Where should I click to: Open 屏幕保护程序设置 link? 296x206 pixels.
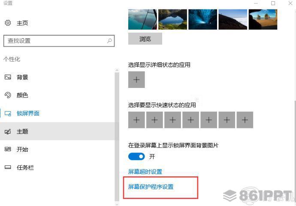click(151, 187)
